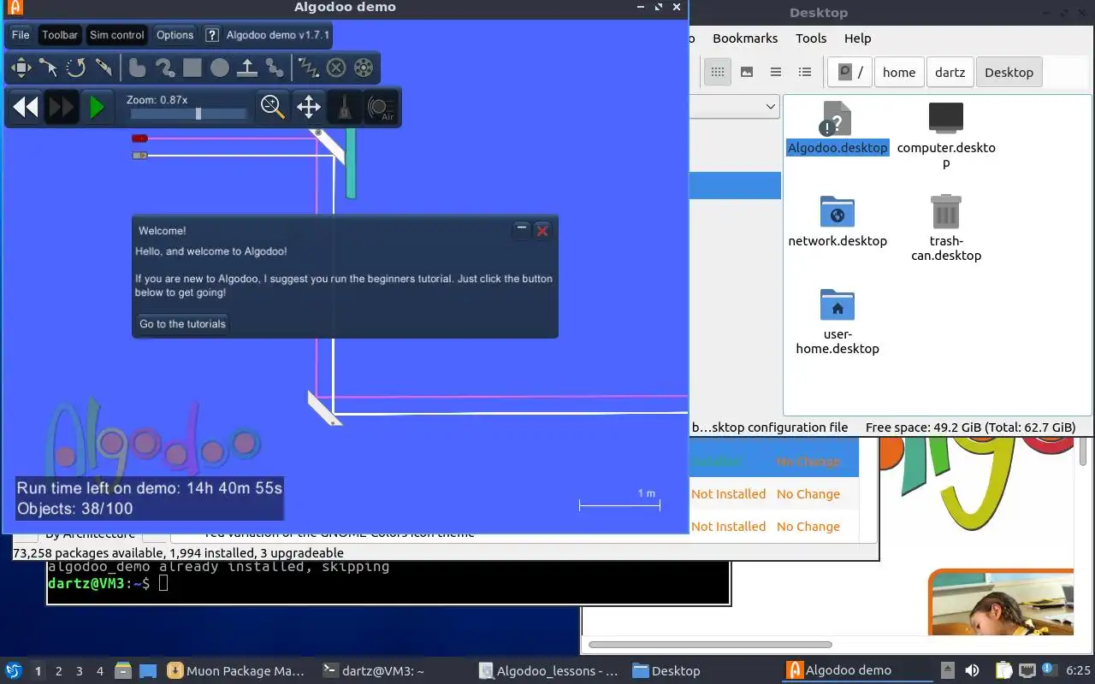Select the computer.desktop file

point(946,135)
